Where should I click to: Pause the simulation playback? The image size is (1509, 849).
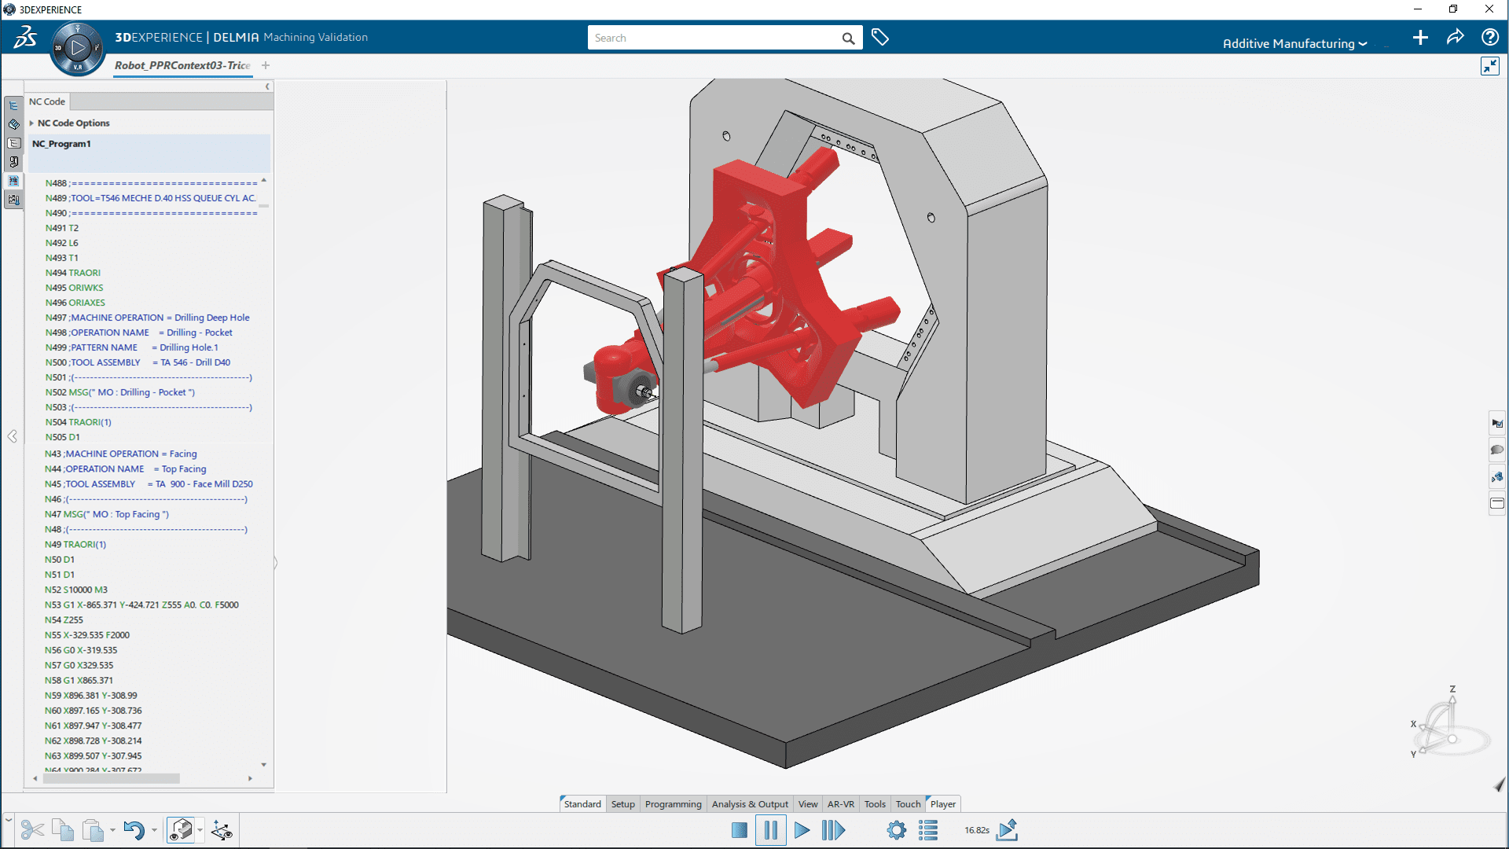coord(770,830)
